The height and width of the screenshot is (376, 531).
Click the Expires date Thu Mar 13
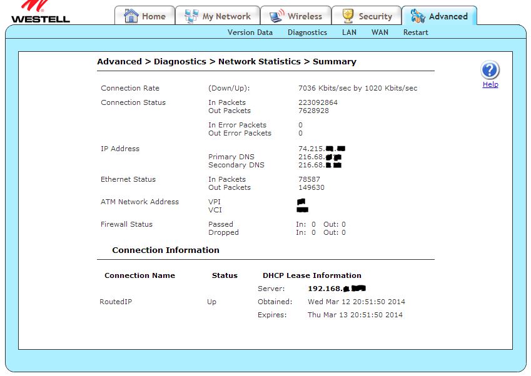pos(355,315)
